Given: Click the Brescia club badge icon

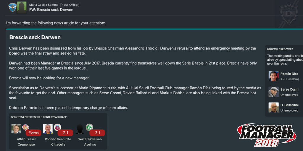Looking at the screenshot, I should 12,7.
